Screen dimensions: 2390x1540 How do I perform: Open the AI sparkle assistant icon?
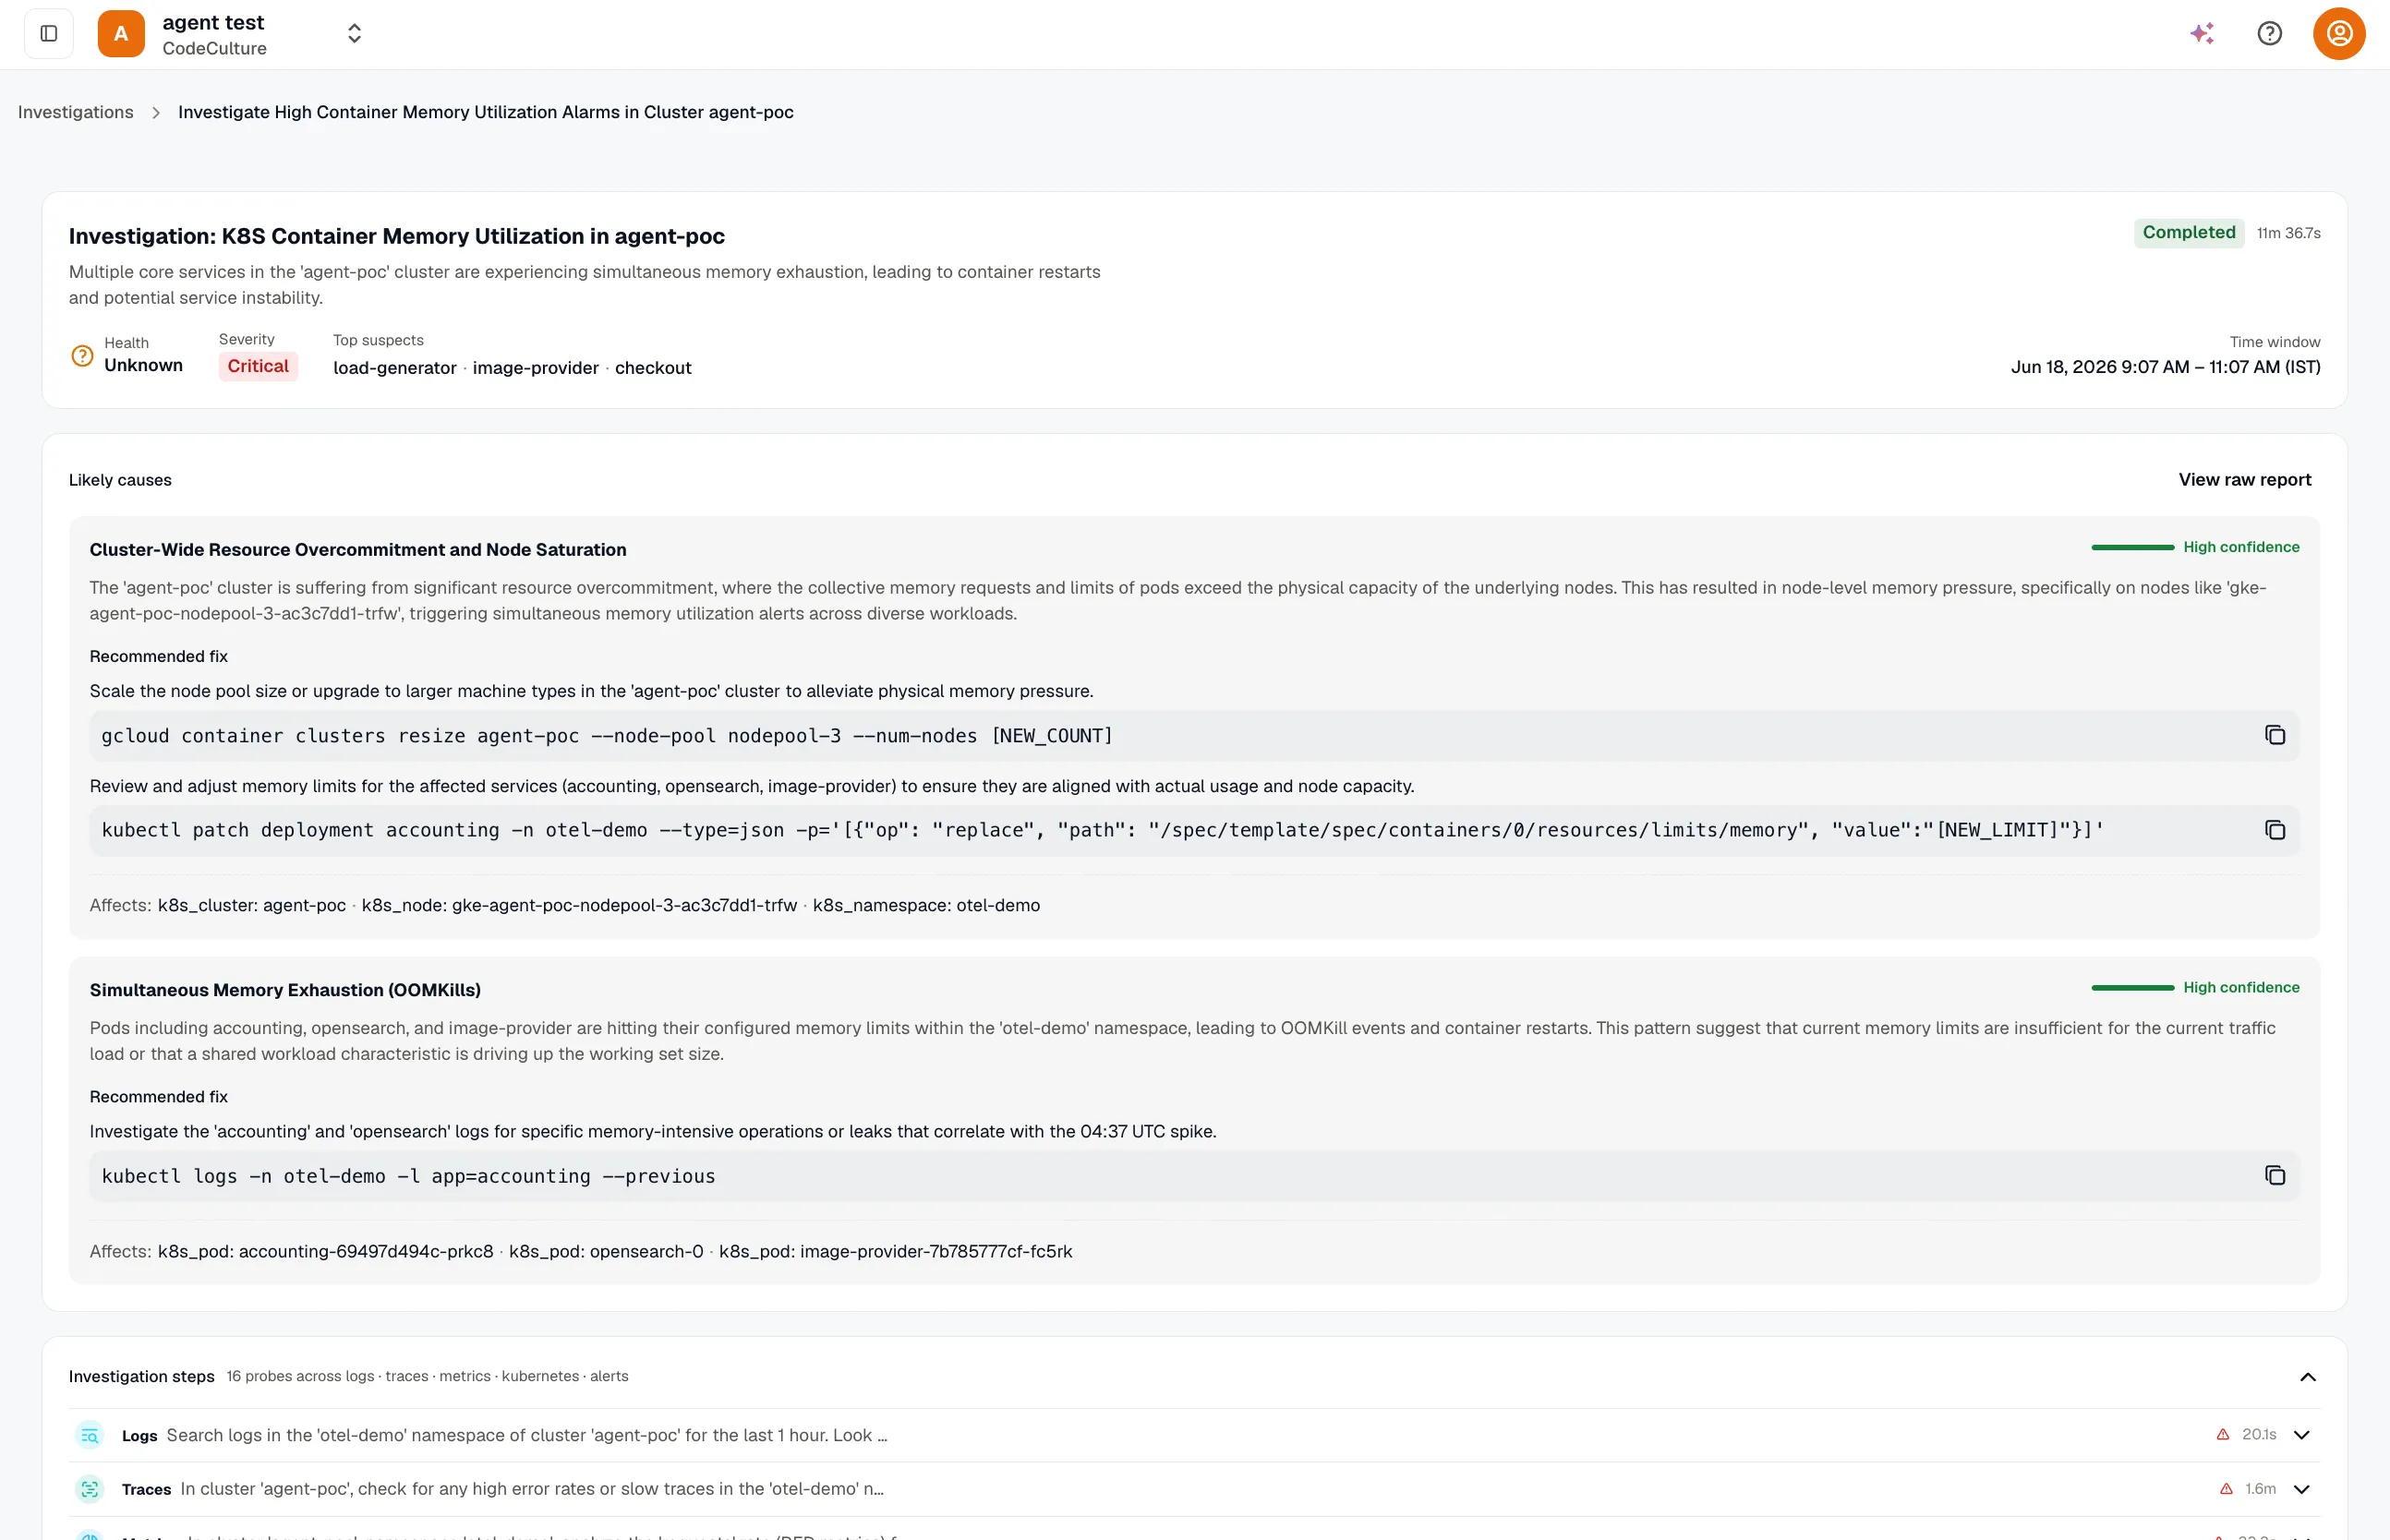tap(2202, 34)
